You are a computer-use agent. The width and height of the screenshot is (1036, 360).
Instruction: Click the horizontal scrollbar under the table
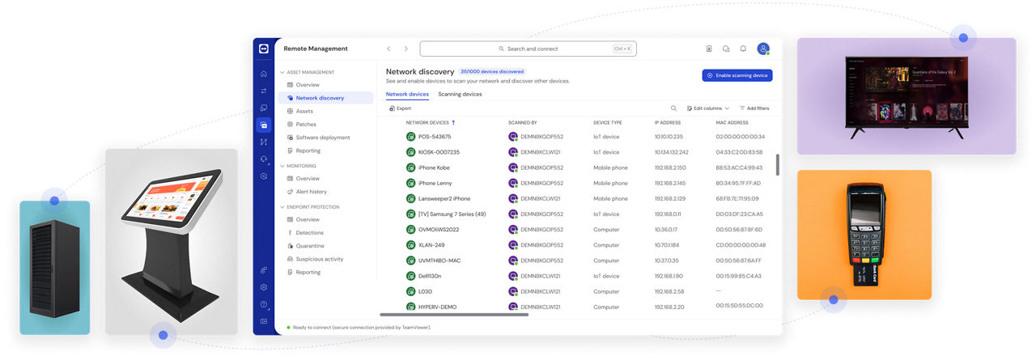tap(453, 315)
